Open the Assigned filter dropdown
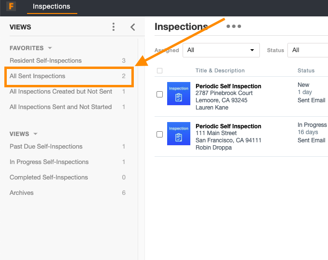The image size is (328, 260). (x=222, y=50)
